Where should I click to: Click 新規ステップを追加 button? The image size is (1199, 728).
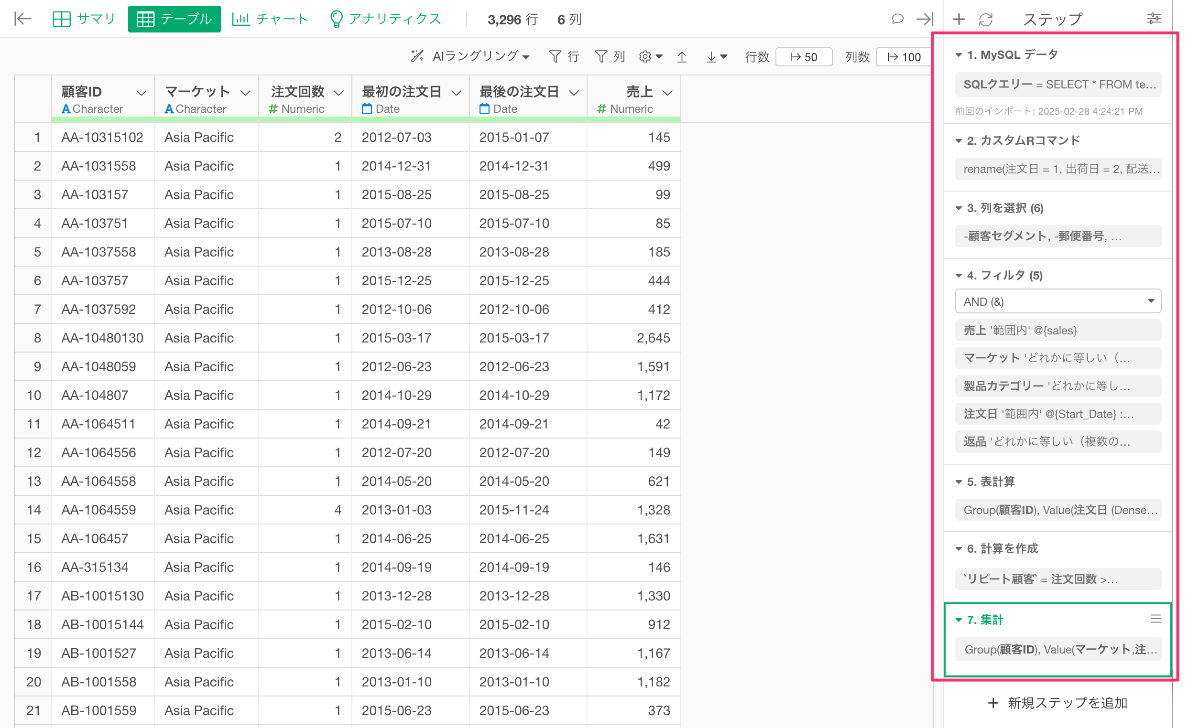pyautogui.click(x=1058, y=703)
